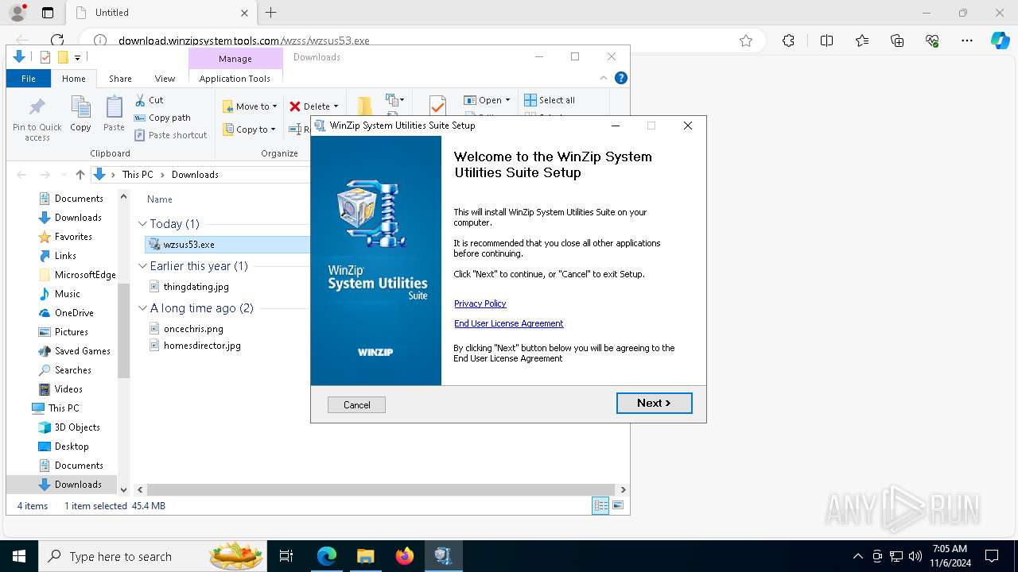Click Next in WinZip setup
This screenshot has width=1018, height=572.
click(x=654, y=403)
